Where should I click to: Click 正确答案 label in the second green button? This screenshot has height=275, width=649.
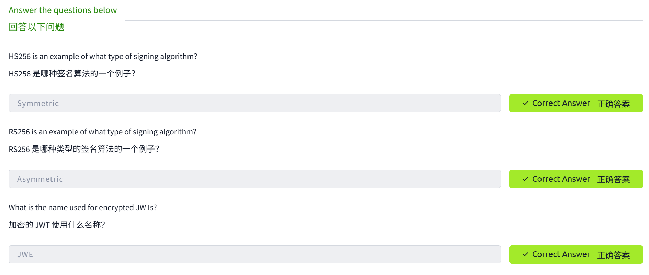pyautogui.click(x=613, y=179)
